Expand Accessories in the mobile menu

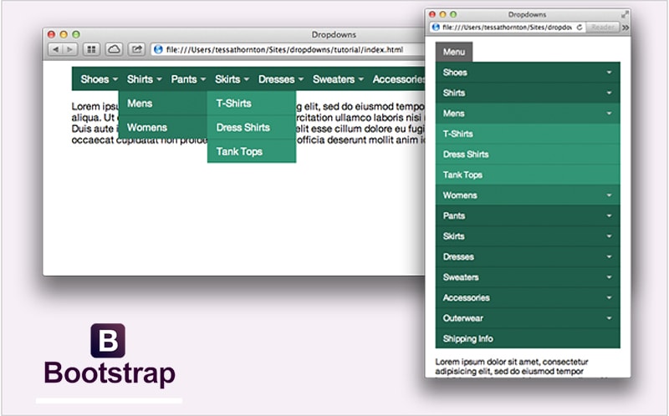tap(528, 297)
